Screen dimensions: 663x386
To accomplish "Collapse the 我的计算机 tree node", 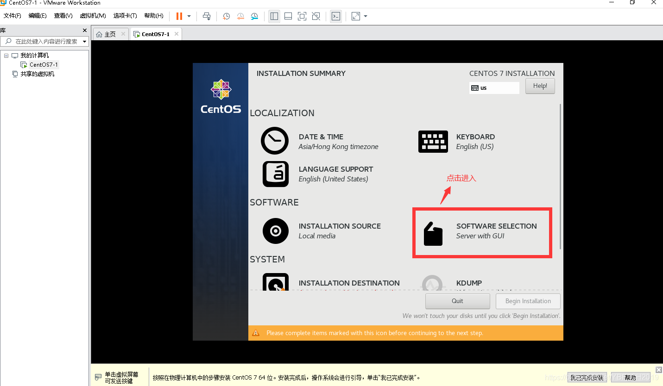I will (x=6, y=56).
